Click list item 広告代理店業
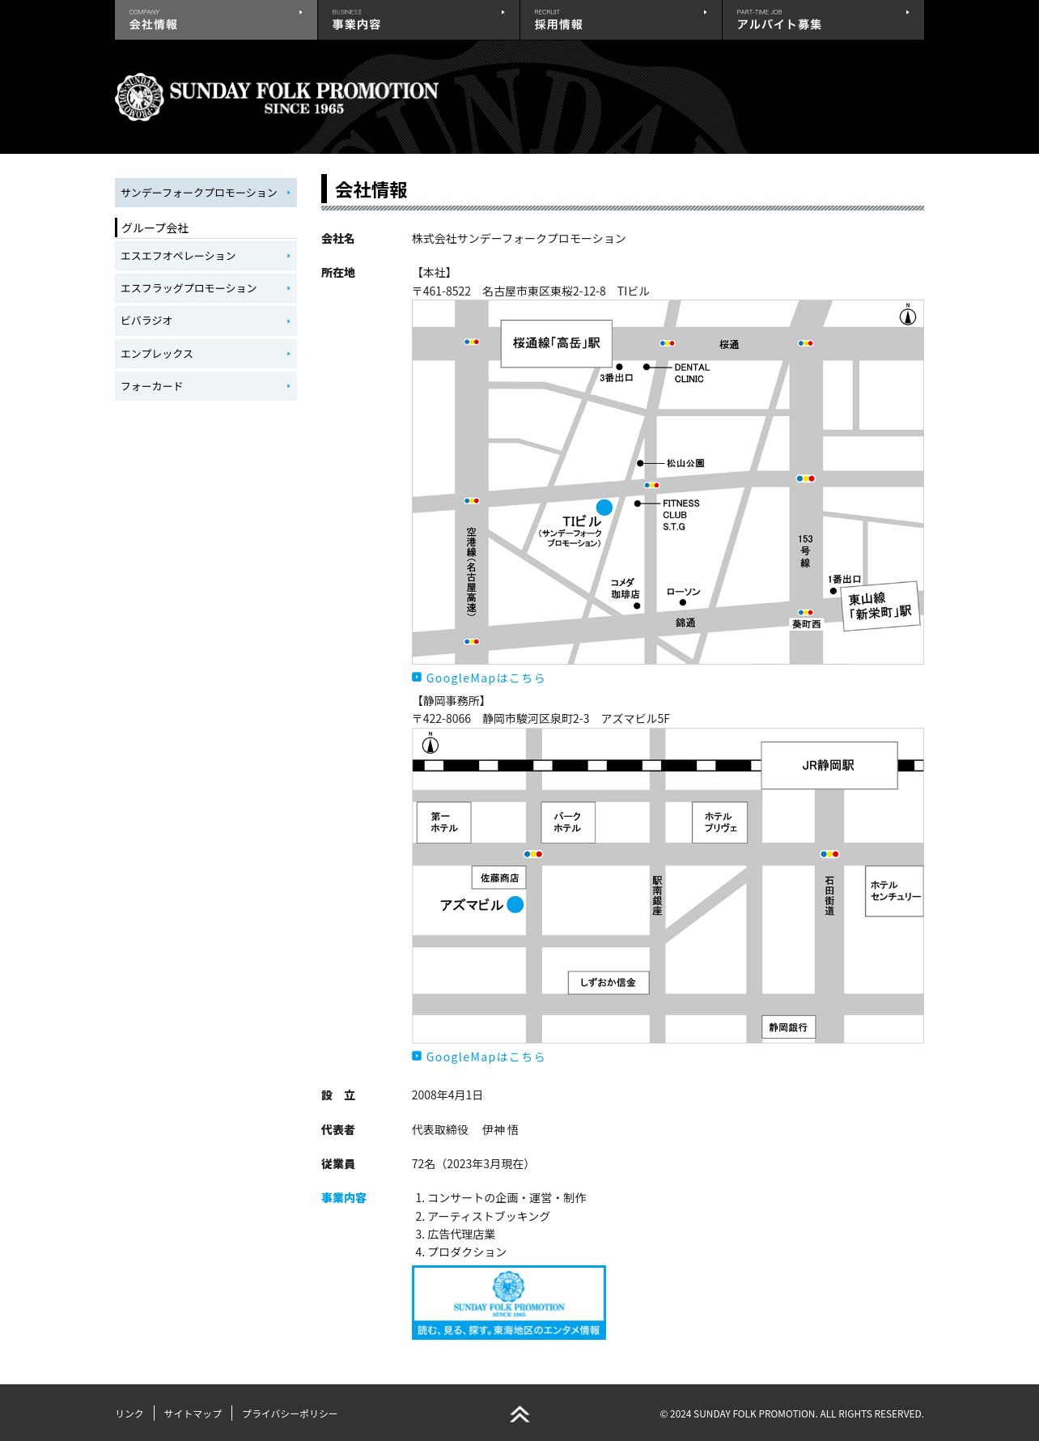The height and width of the screenshot is (1441, 1039). tap(461, 1235)
